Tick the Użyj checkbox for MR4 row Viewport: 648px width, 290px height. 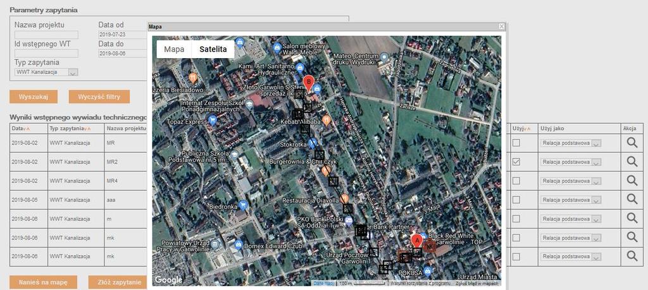516,181
